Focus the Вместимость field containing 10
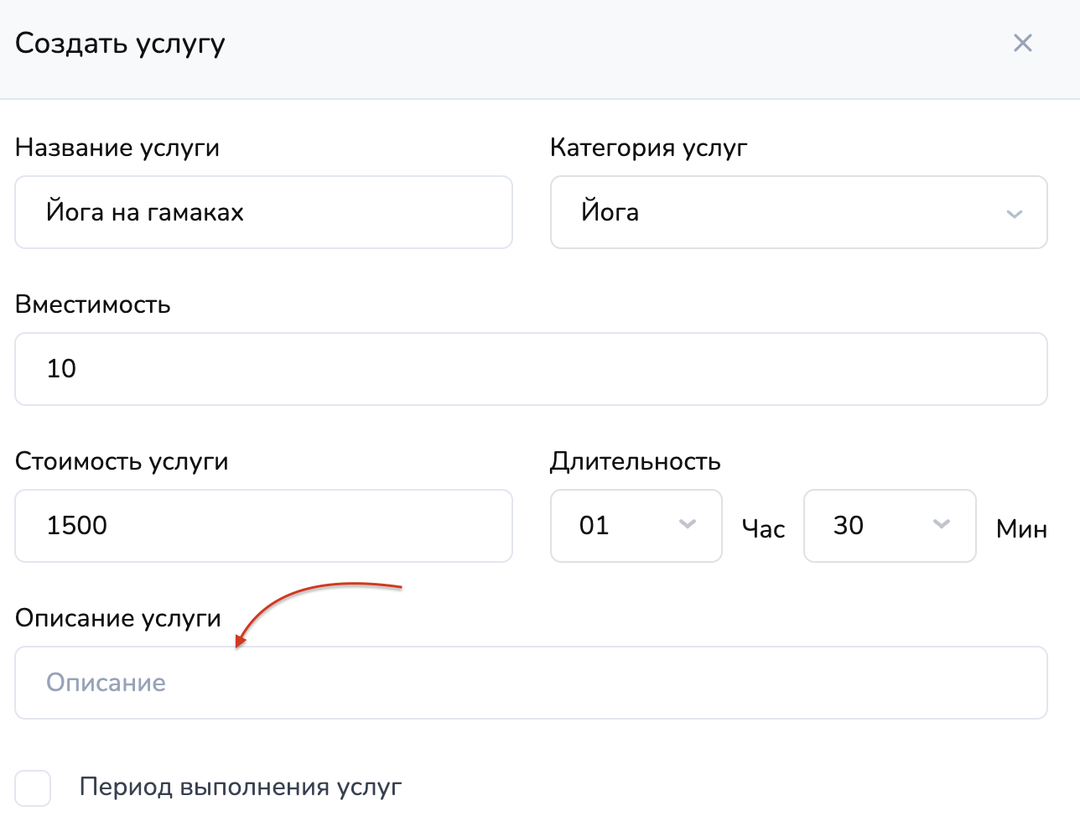 tap(530, 369)
